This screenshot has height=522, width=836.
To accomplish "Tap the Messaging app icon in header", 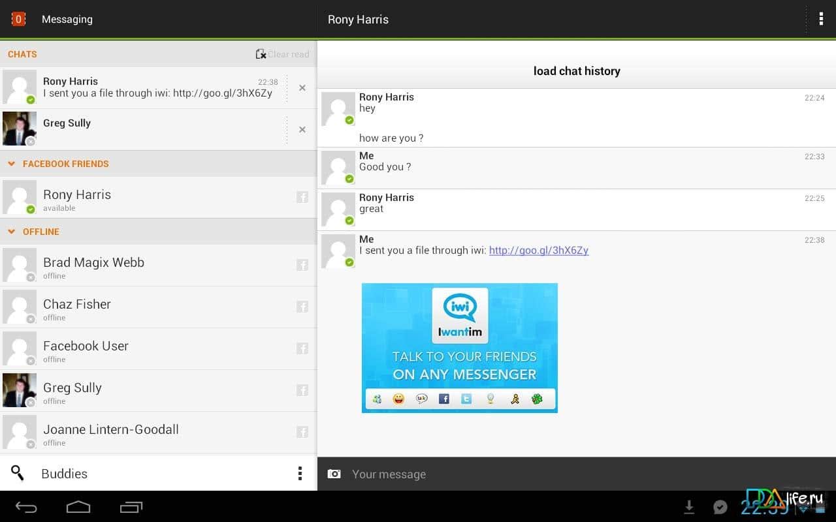I will coord(18,19).
